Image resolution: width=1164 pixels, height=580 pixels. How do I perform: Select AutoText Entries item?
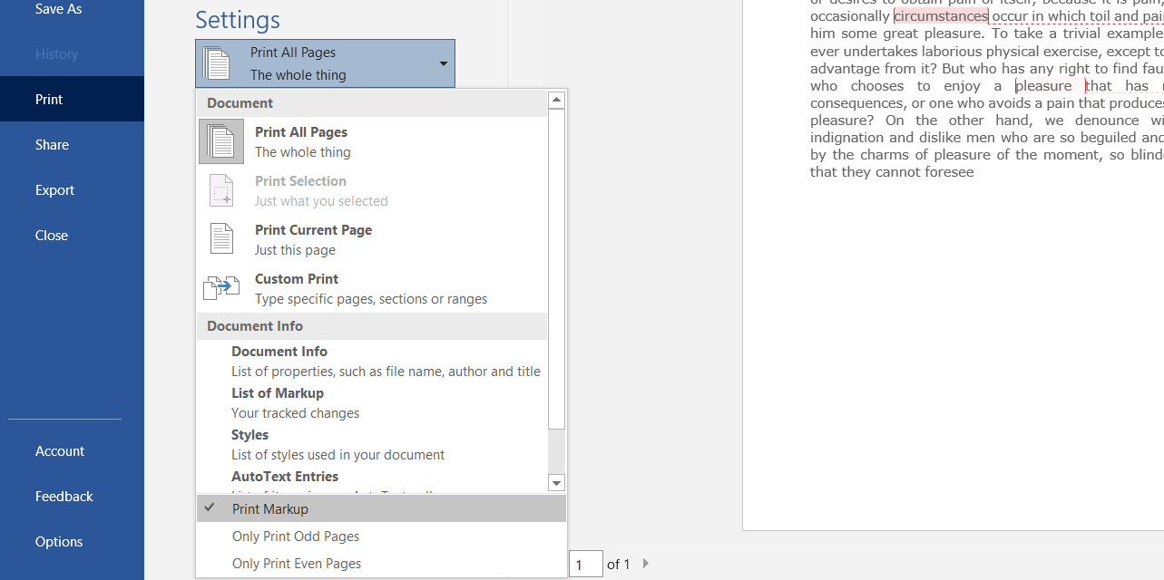click(372, 480)
